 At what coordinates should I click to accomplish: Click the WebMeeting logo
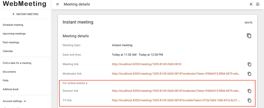click(24, 4)
